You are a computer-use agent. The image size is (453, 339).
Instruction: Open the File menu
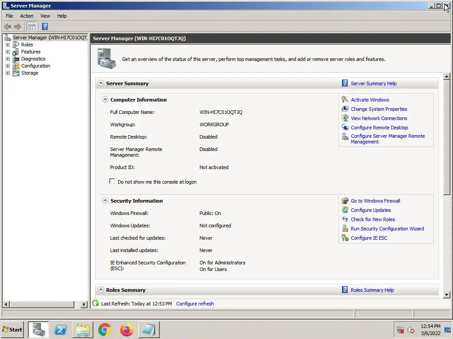click(x=9, y=16)
